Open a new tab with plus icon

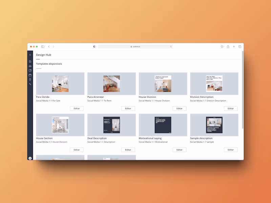tap(234, 47)
